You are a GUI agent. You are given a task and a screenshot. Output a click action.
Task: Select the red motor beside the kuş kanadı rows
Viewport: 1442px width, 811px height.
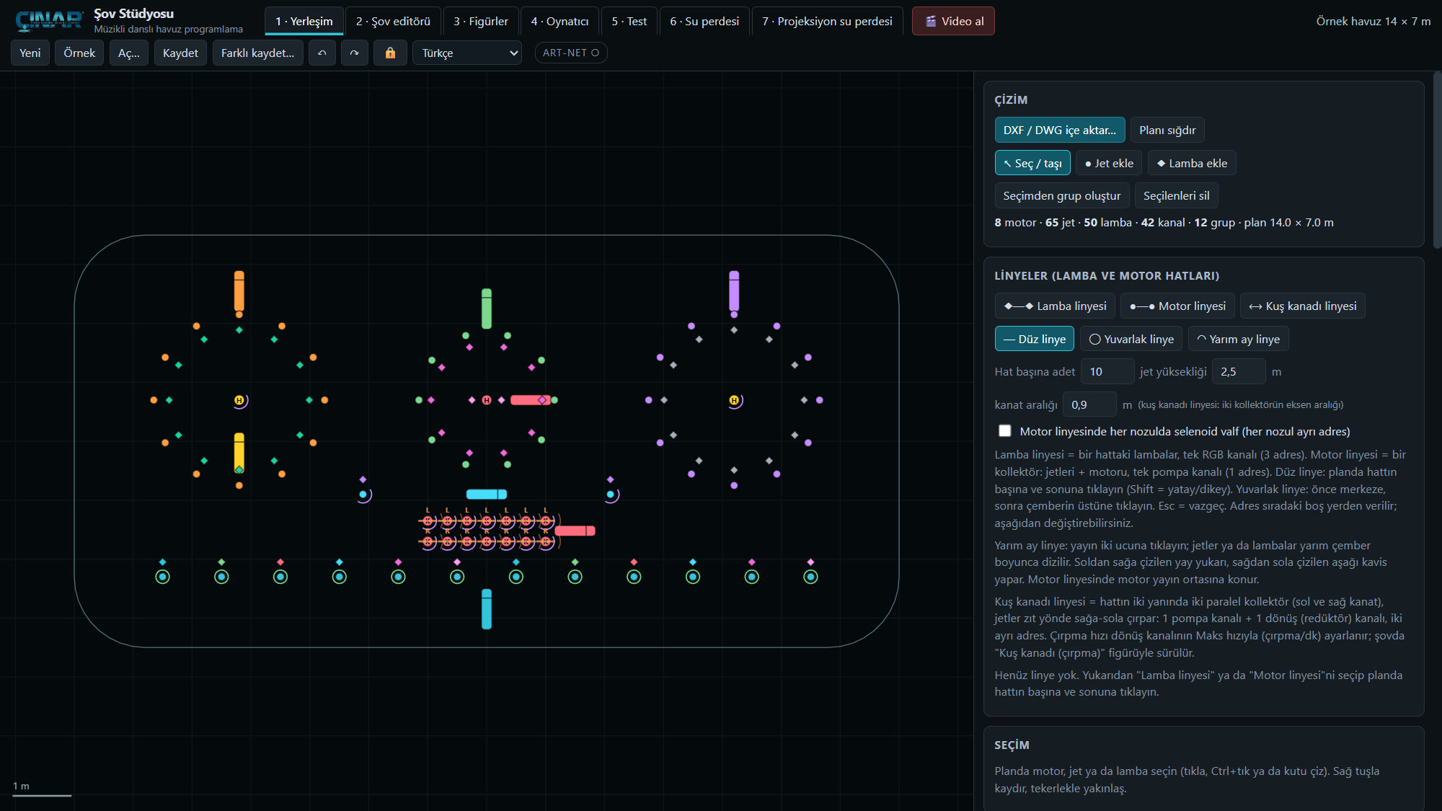pyautogui.click(x=575, y=531)
